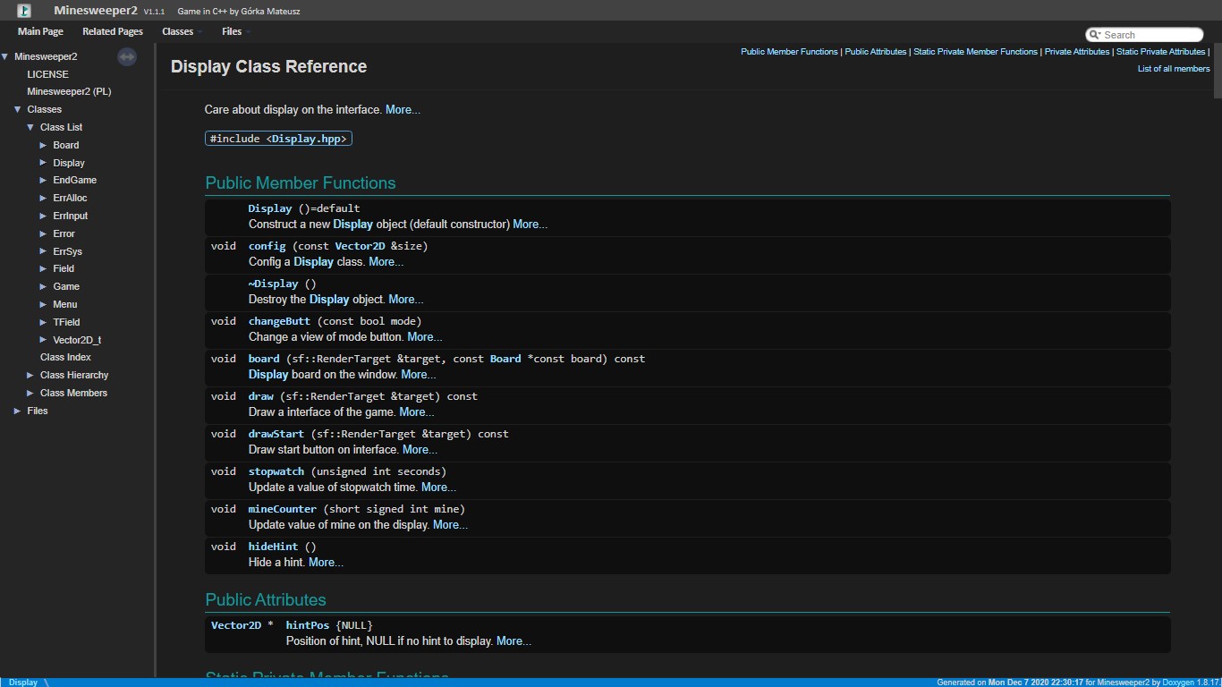Click the sidebar splitter handle

click(157, 360)
